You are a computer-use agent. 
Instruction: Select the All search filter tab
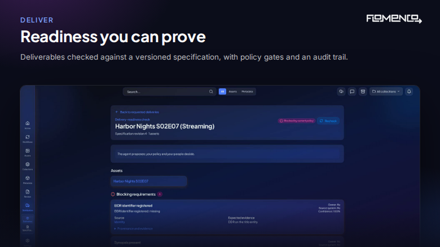click(x=222, y=92)
